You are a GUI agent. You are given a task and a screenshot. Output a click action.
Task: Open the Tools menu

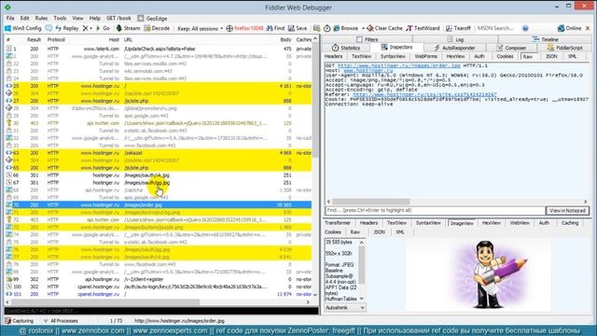(x=60, y=19)
